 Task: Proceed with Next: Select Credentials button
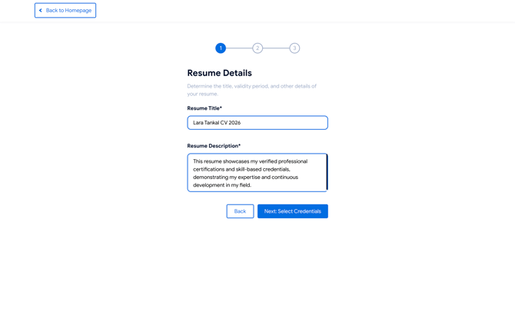coord(292,211)
